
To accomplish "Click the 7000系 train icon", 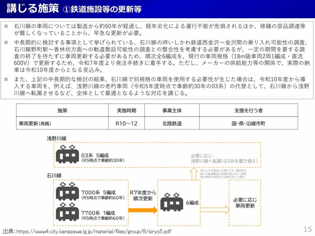I will [67, 192].
